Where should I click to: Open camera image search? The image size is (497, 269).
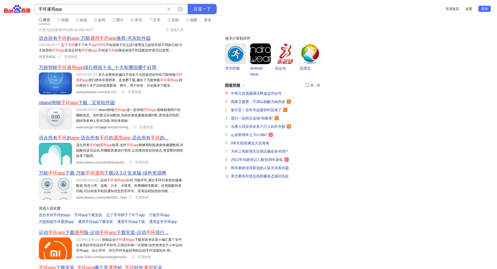[x=180, y=9]
